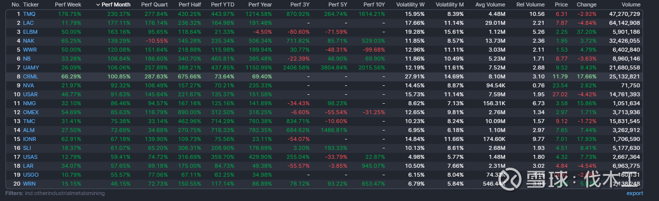Open the UAMY ticker link

click(31, 67)
